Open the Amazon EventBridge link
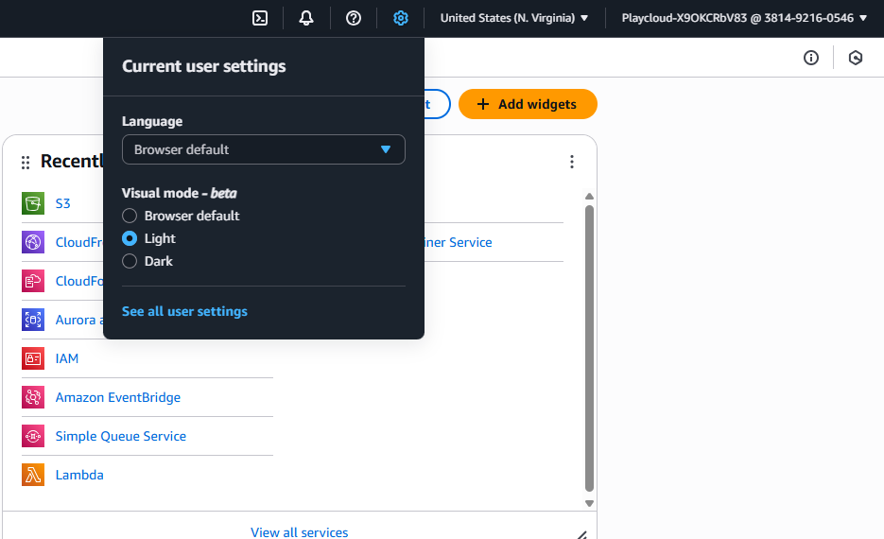 coord(118,397)
